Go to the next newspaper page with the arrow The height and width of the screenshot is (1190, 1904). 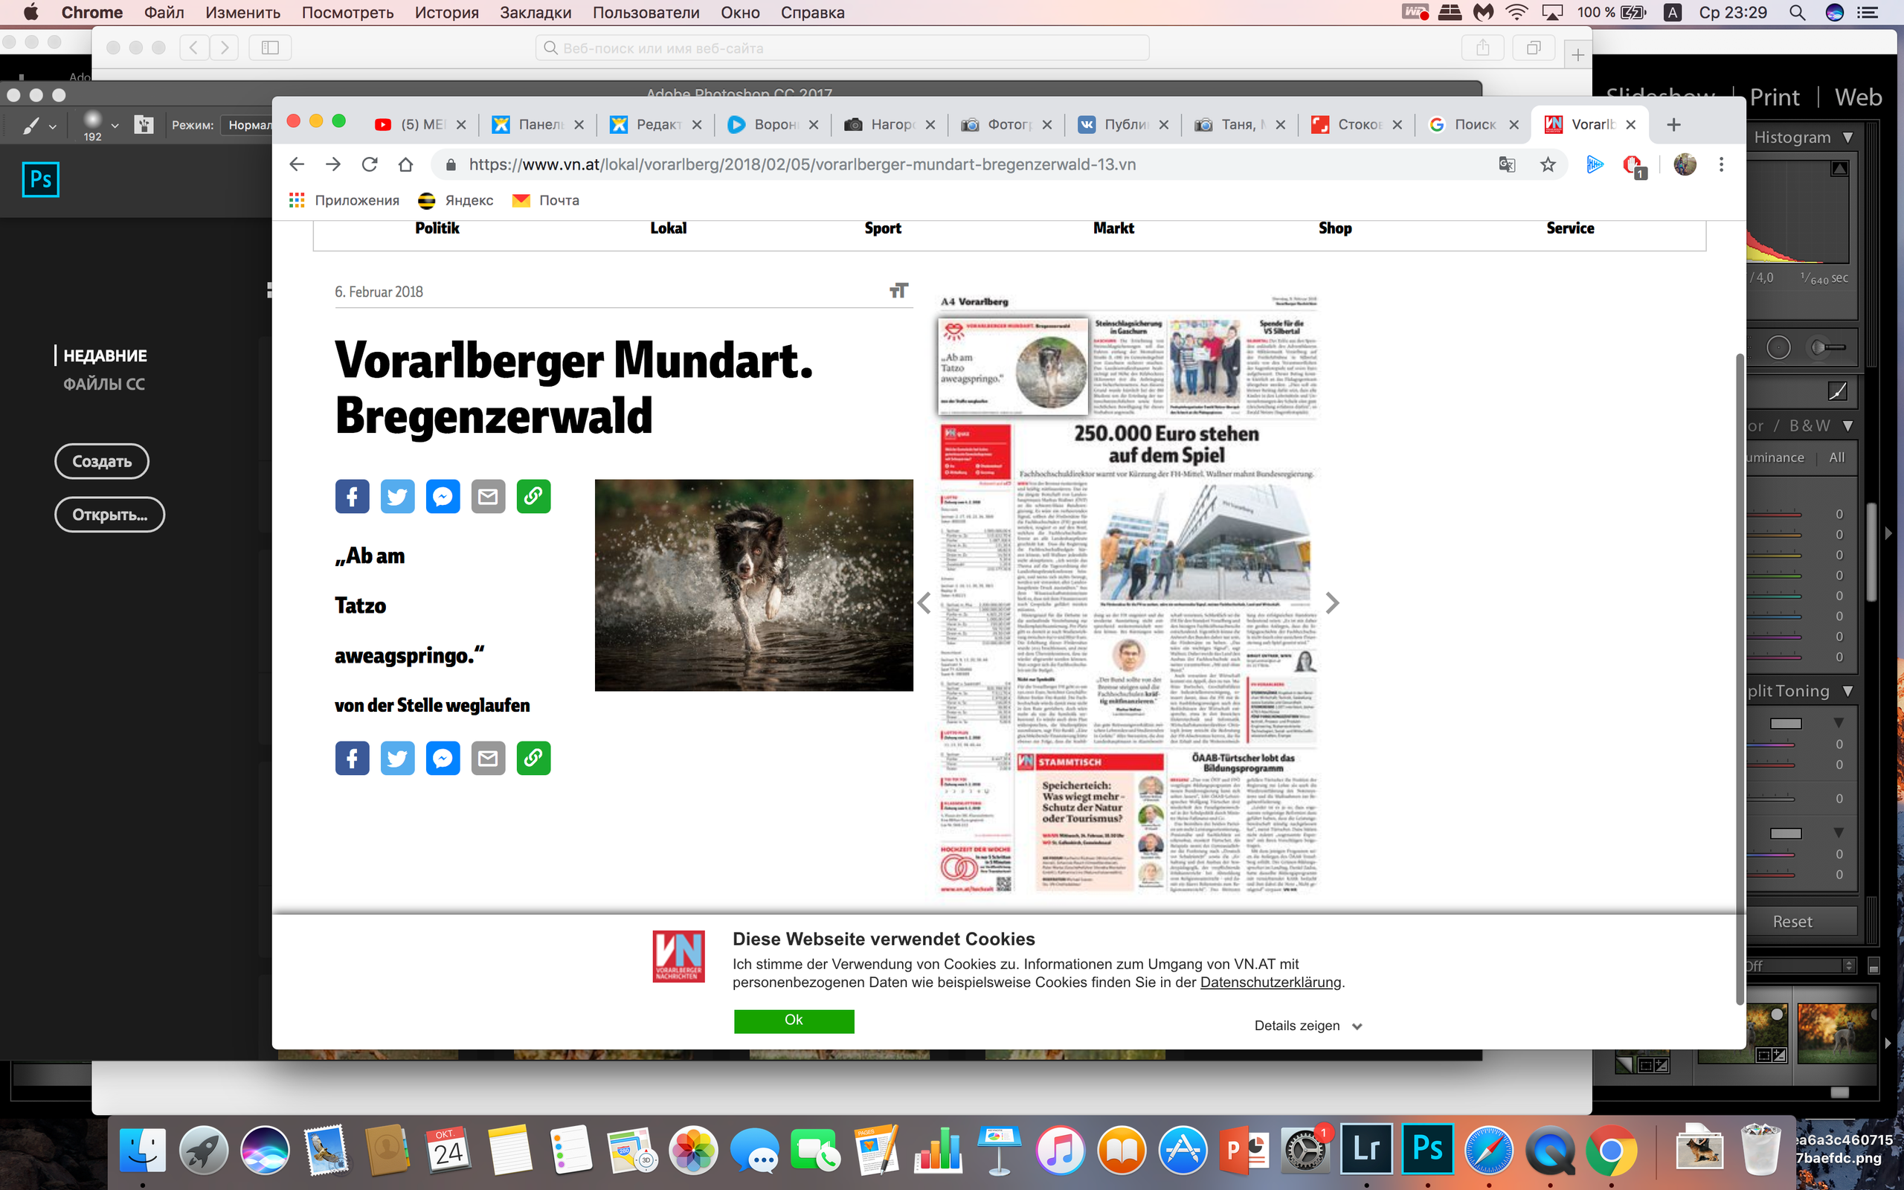[1331, 603]
